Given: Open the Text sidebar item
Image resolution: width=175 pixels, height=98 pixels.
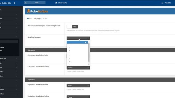Looking at the screenshot, I should pyautogui.click(x=1, y=76).
